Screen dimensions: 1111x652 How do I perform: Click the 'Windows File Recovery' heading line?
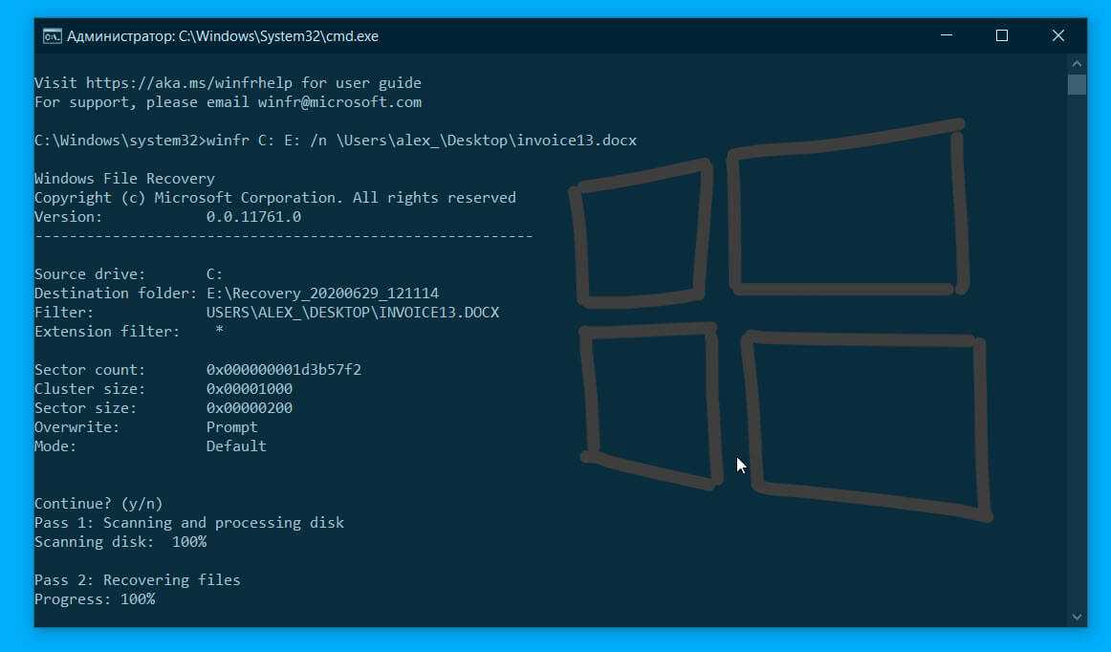coord(124,179)
